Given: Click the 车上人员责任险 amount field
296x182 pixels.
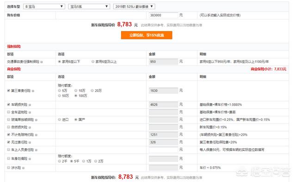Looking at the screenshot, I should click(x=163, y=150).
